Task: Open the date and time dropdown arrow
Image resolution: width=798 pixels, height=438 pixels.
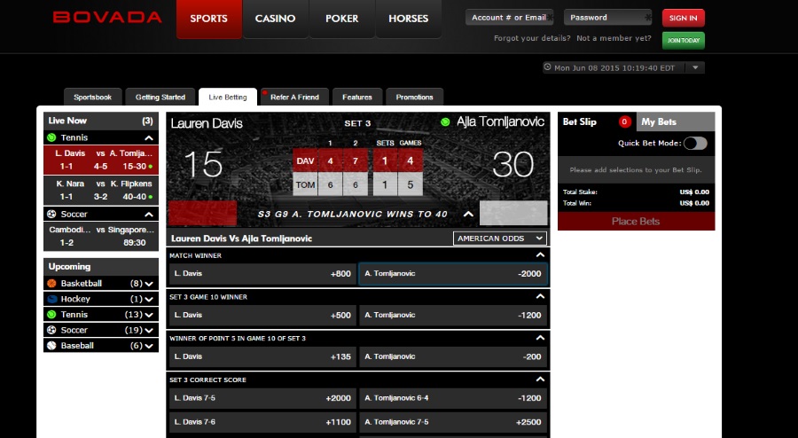Action: 695,67
